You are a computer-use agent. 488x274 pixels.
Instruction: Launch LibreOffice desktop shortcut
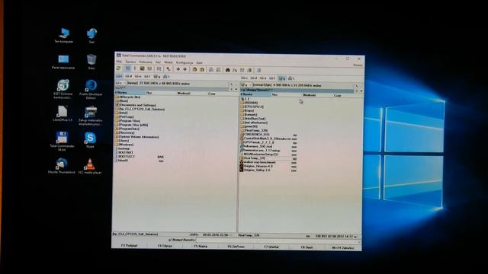pos(63,113)
